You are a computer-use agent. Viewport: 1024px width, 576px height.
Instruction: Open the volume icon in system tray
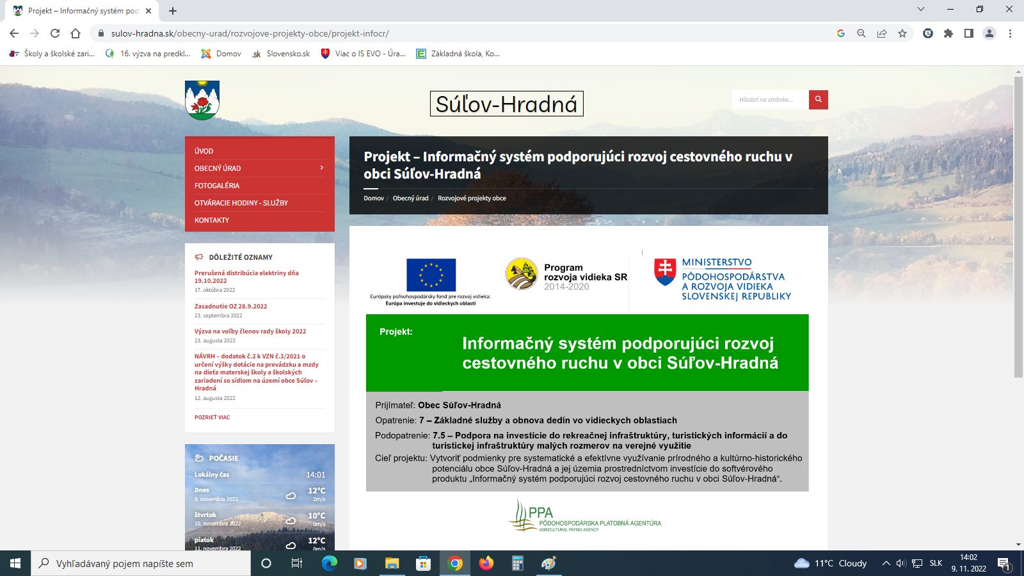point(901,563)
